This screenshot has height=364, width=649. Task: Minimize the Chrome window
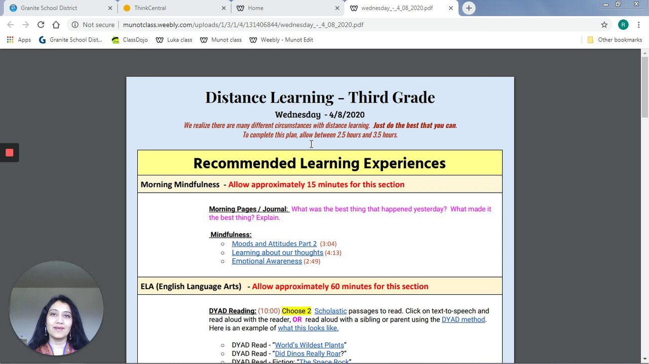[x=605, y=5]
